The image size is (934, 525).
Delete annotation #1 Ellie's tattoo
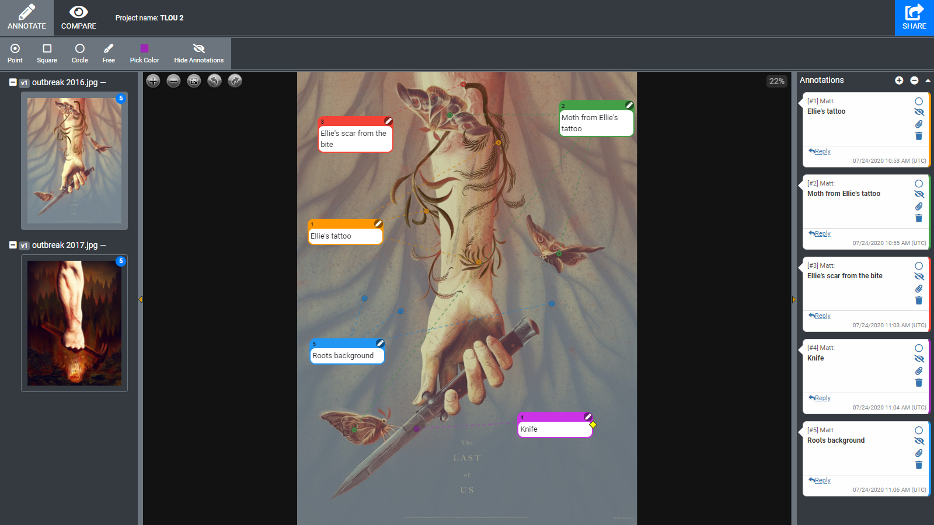coord(919,136)
